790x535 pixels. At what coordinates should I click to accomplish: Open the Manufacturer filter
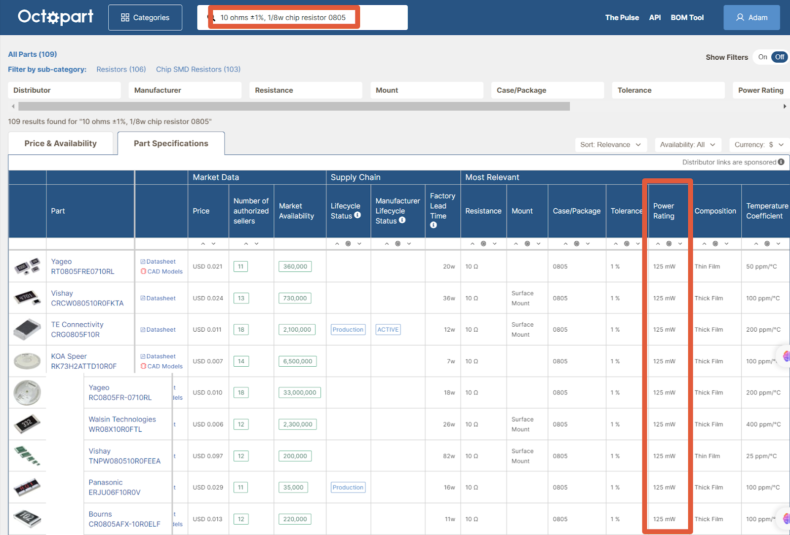point(185,90)
